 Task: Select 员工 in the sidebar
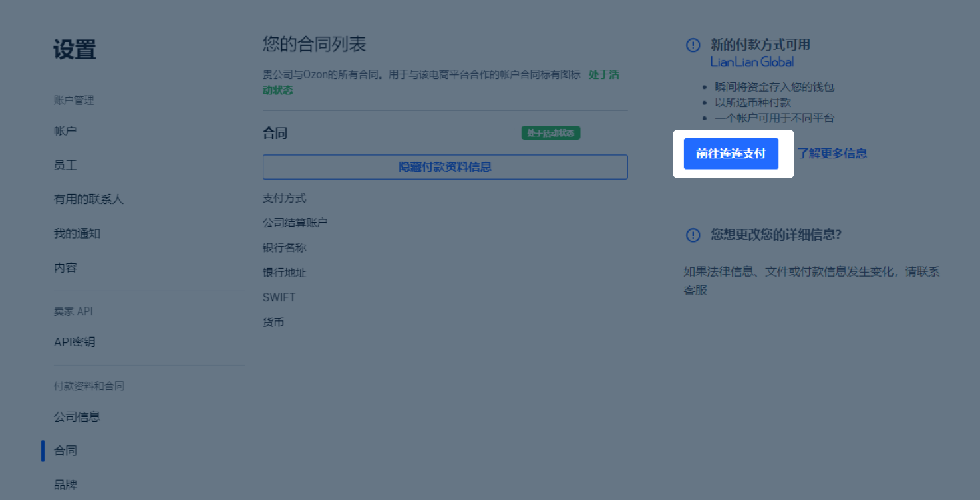(65, 165)
